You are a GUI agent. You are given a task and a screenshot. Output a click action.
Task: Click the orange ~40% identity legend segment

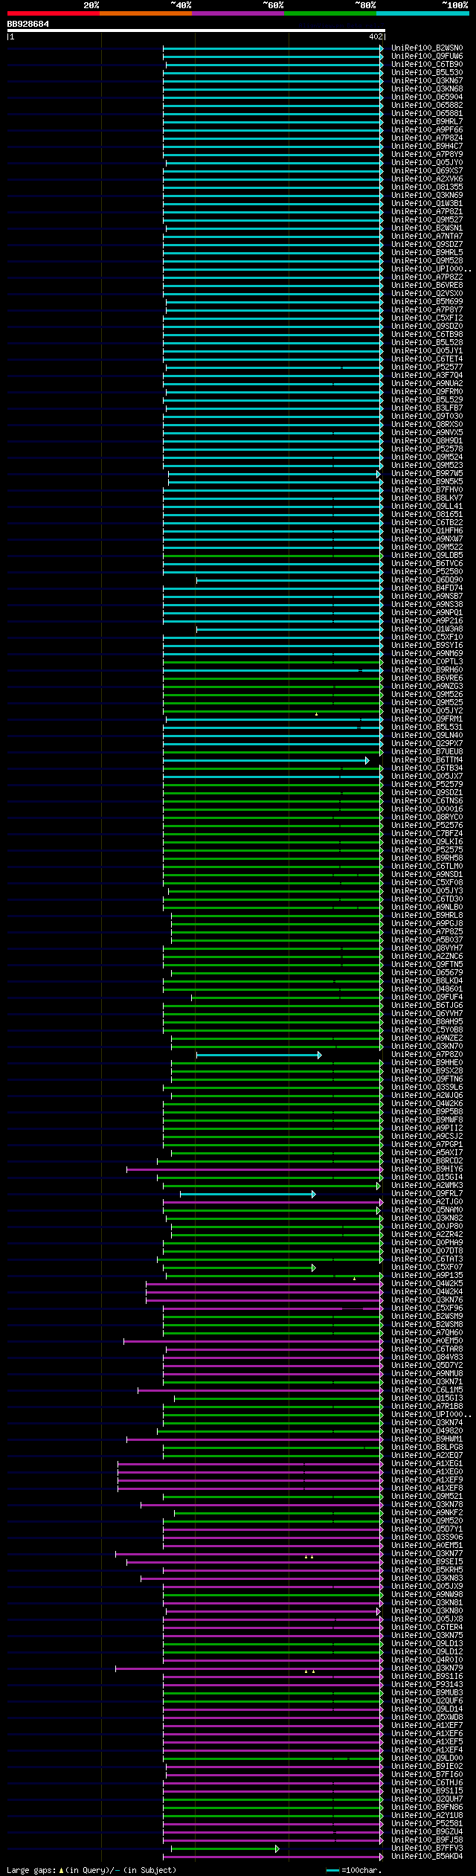pos(145,13)
